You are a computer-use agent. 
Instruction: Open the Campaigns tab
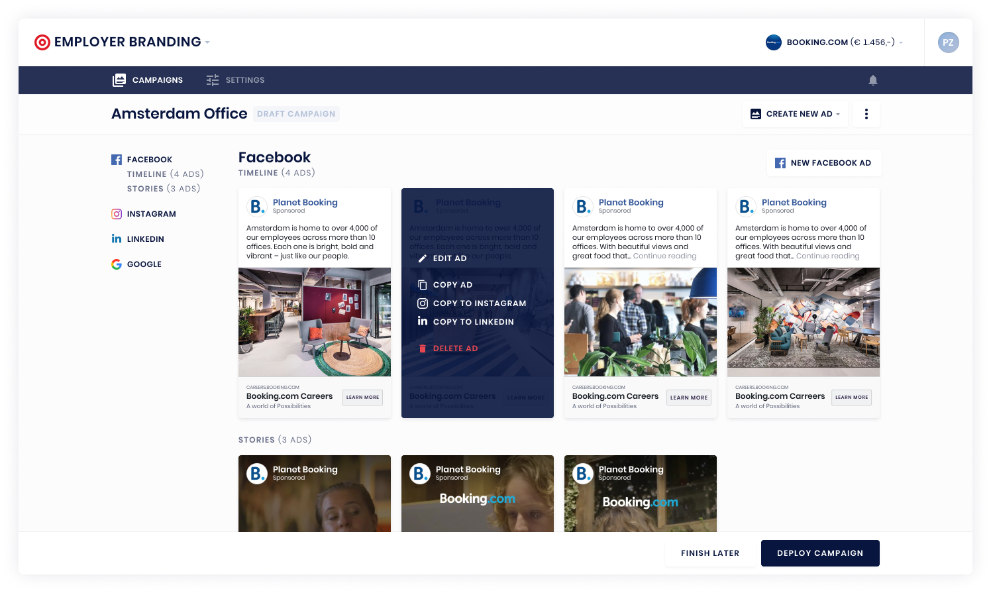tap(148, 80)
